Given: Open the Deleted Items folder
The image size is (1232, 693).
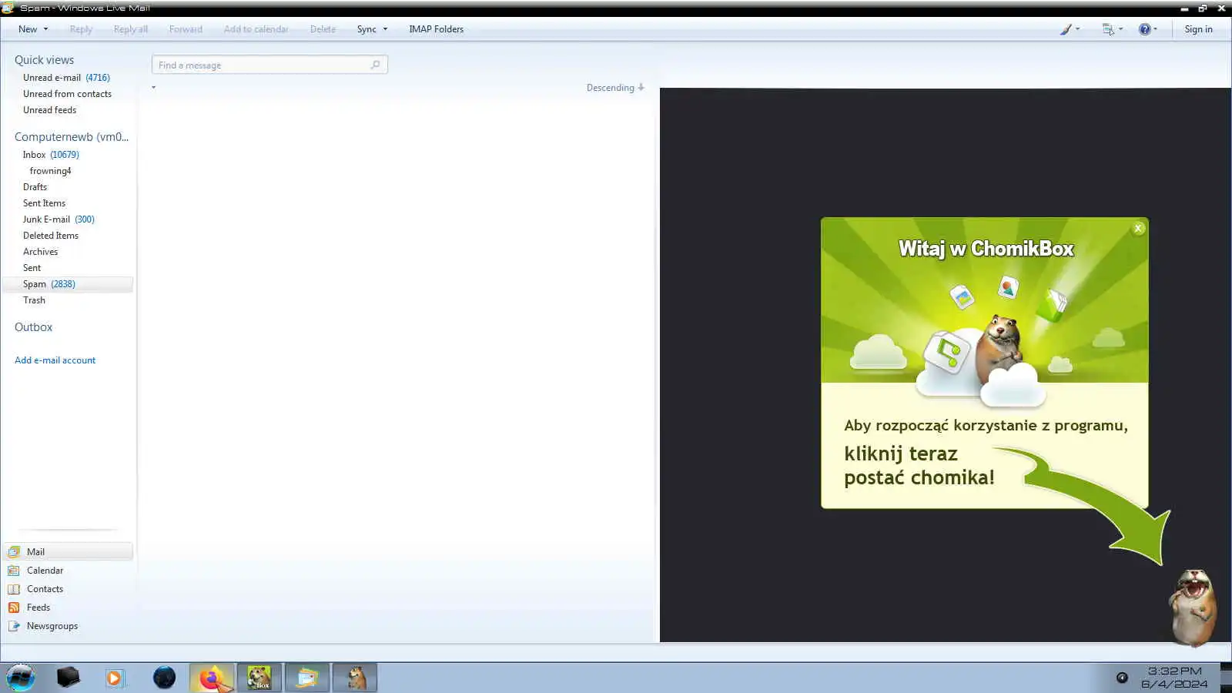Looking at the screenshot, I should click(51, 236).
